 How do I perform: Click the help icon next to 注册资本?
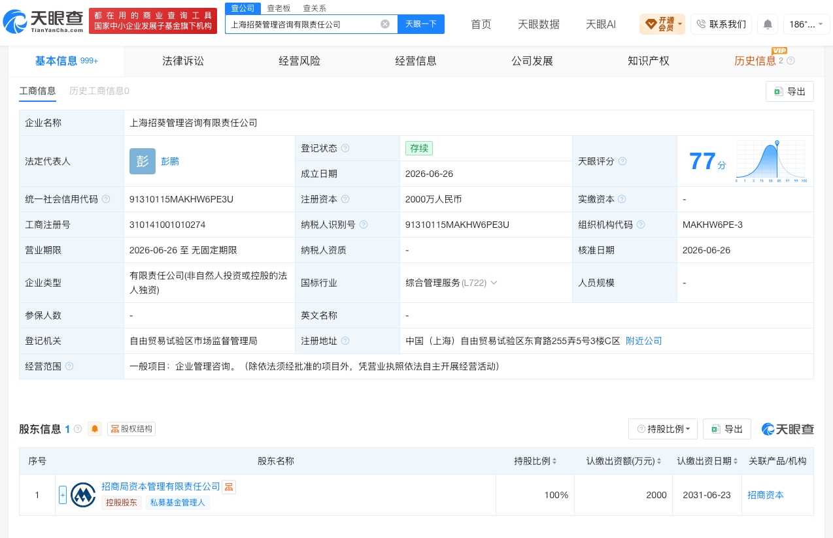(345, 199)
